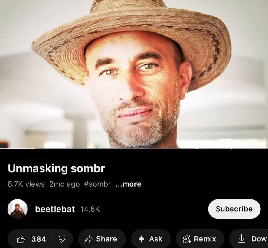Click the Download arrow icon

tap(241, 239)
